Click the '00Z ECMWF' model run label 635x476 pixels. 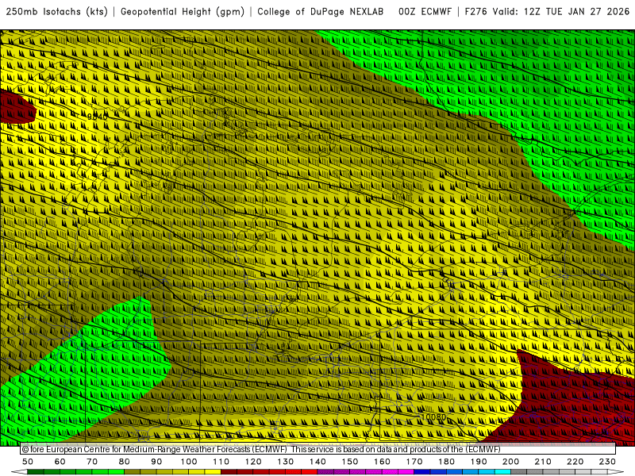tap(425, 12)
